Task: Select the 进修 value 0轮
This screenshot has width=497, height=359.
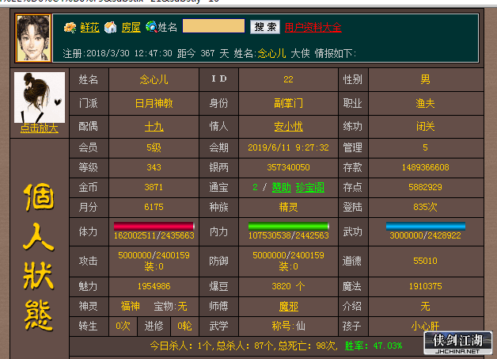Action: [184, 326]
